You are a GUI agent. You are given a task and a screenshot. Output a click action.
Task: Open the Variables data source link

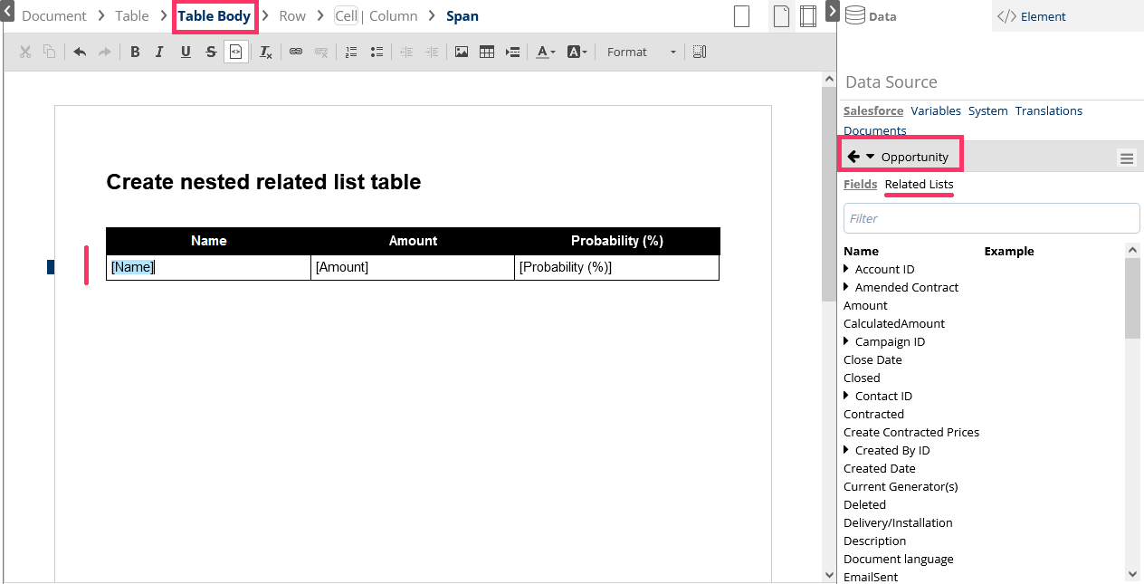pyautogui.click(x=936, y=110)
